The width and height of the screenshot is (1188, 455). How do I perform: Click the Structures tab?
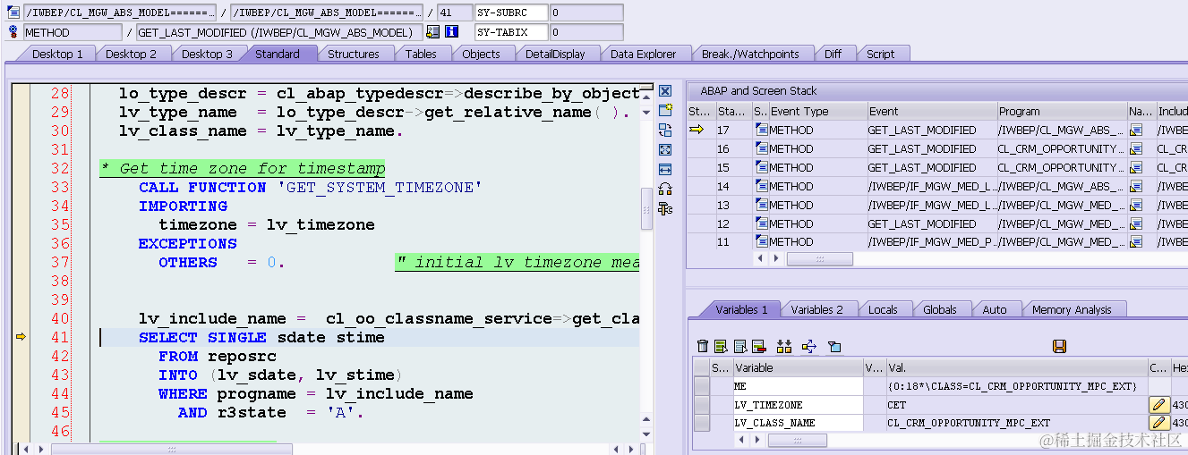pos(354,54)
